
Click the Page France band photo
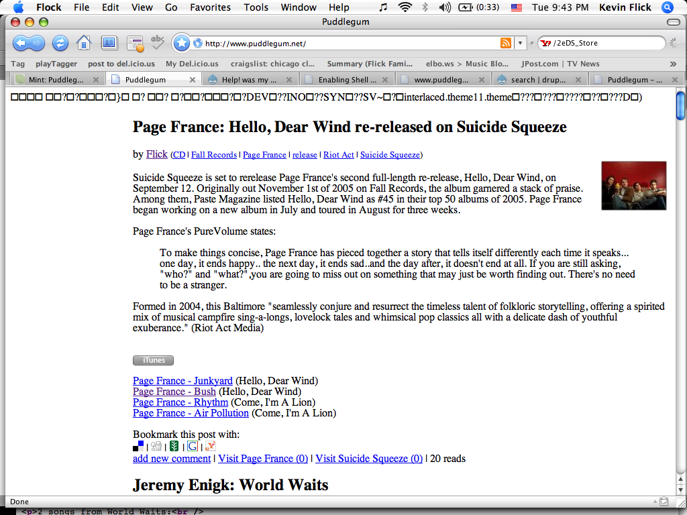(633, 185)
